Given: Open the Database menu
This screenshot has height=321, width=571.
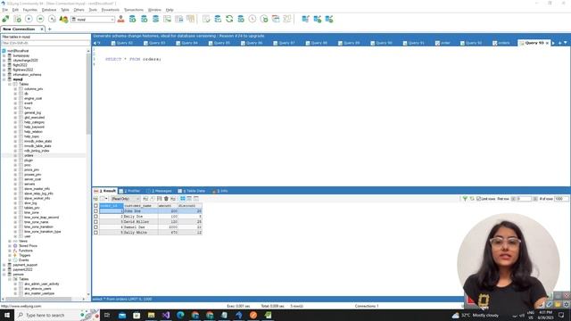Looking at the screenshot, I should pos(49,10).
